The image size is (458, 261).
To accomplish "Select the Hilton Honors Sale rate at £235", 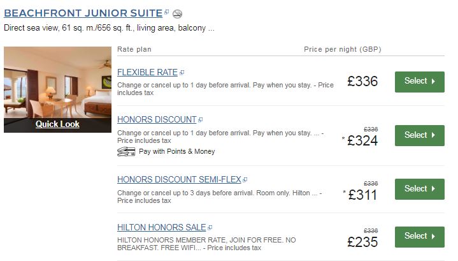I will pos(419,236).
